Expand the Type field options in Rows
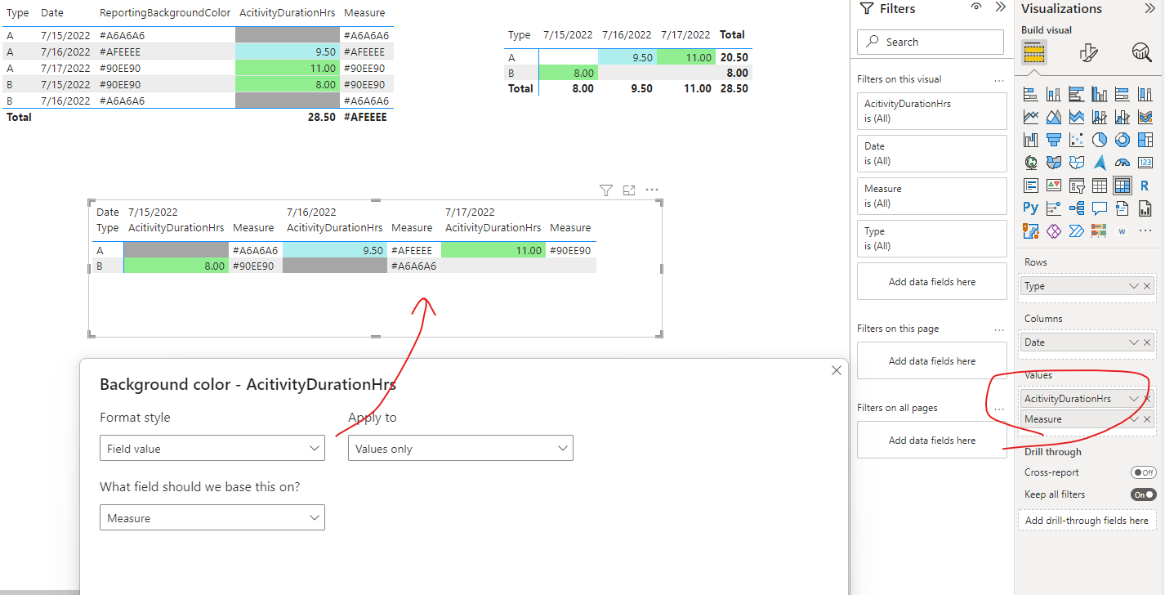 pyautogui.click(x=1134, y=286)
